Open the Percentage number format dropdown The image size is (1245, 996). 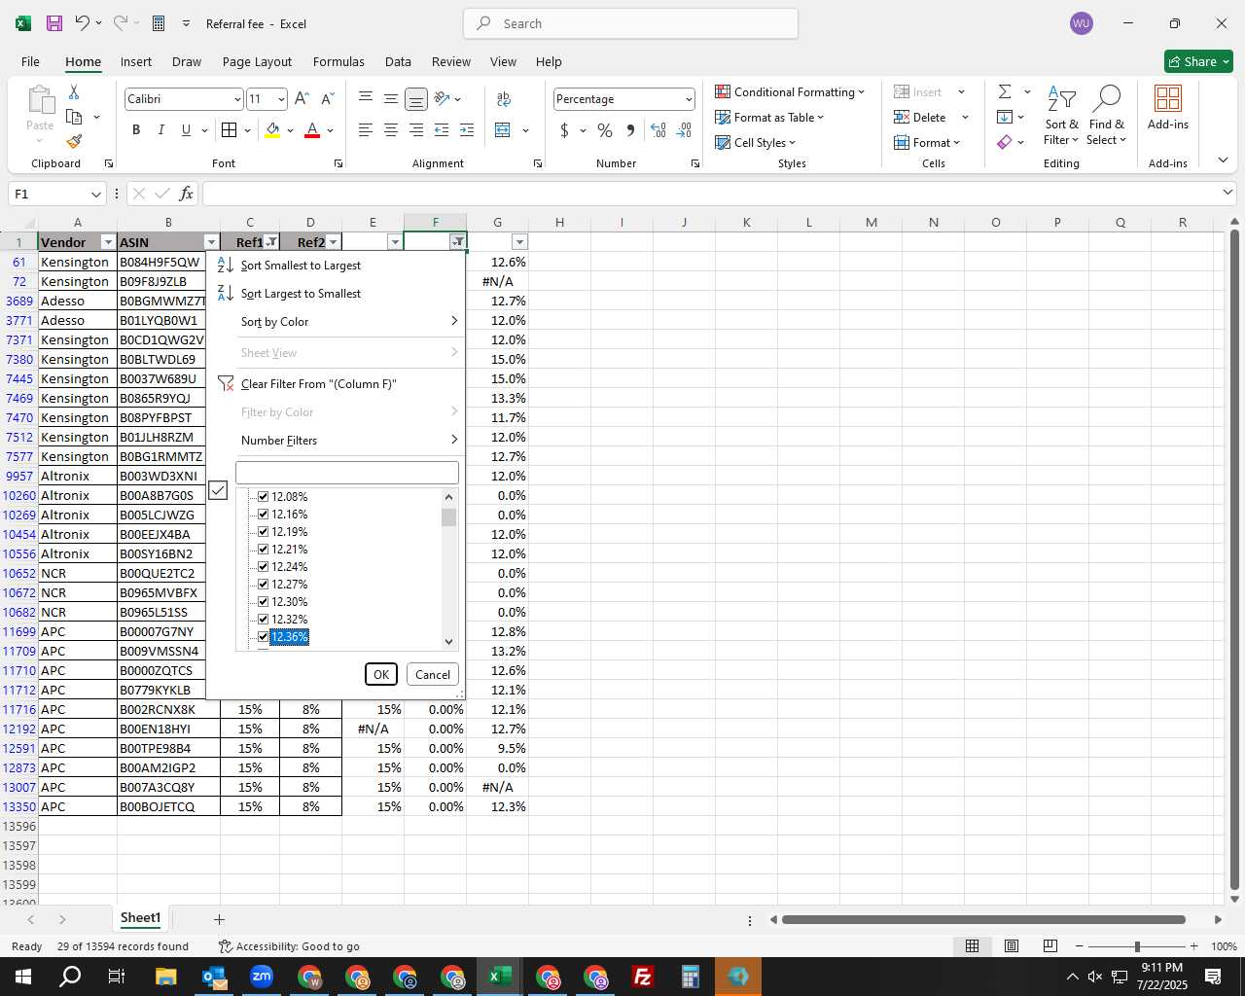(689, 99)
